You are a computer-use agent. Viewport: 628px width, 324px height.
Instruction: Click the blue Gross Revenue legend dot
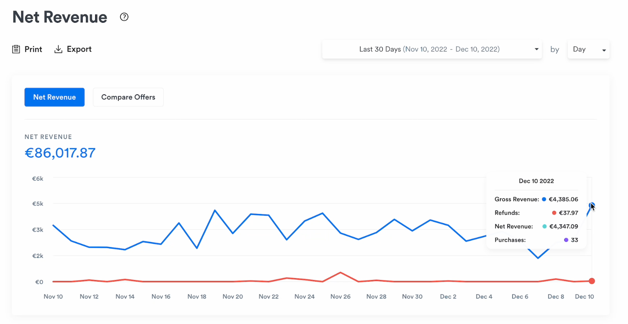[x=544, y=199]
